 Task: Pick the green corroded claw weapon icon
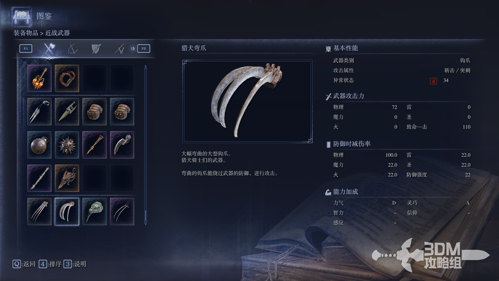[x=94, y=212]
